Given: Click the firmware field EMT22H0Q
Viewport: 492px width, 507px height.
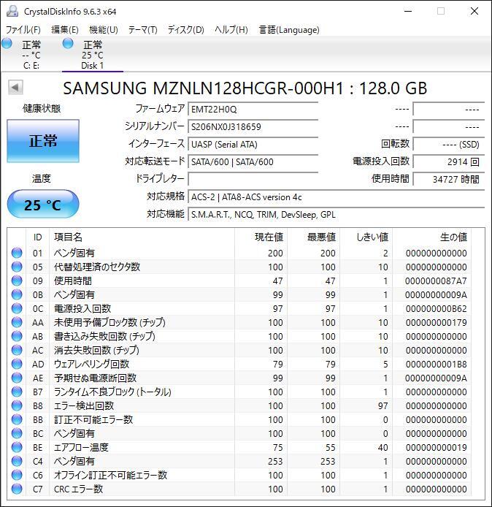Looking at the screenshot, I should [x=253, y=109].
